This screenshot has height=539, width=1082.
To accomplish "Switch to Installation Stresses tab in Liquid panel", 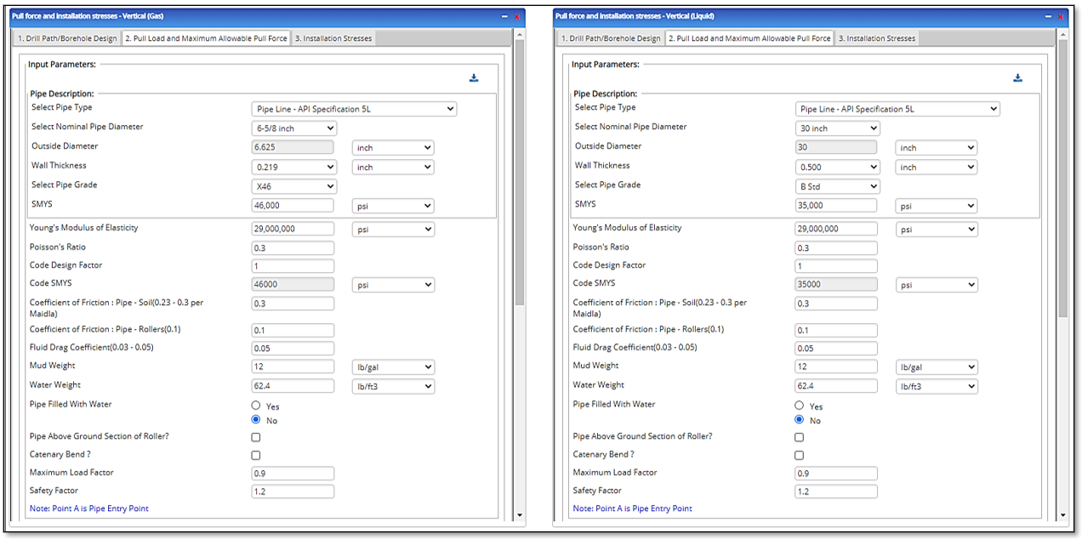I will coord(876,38).
